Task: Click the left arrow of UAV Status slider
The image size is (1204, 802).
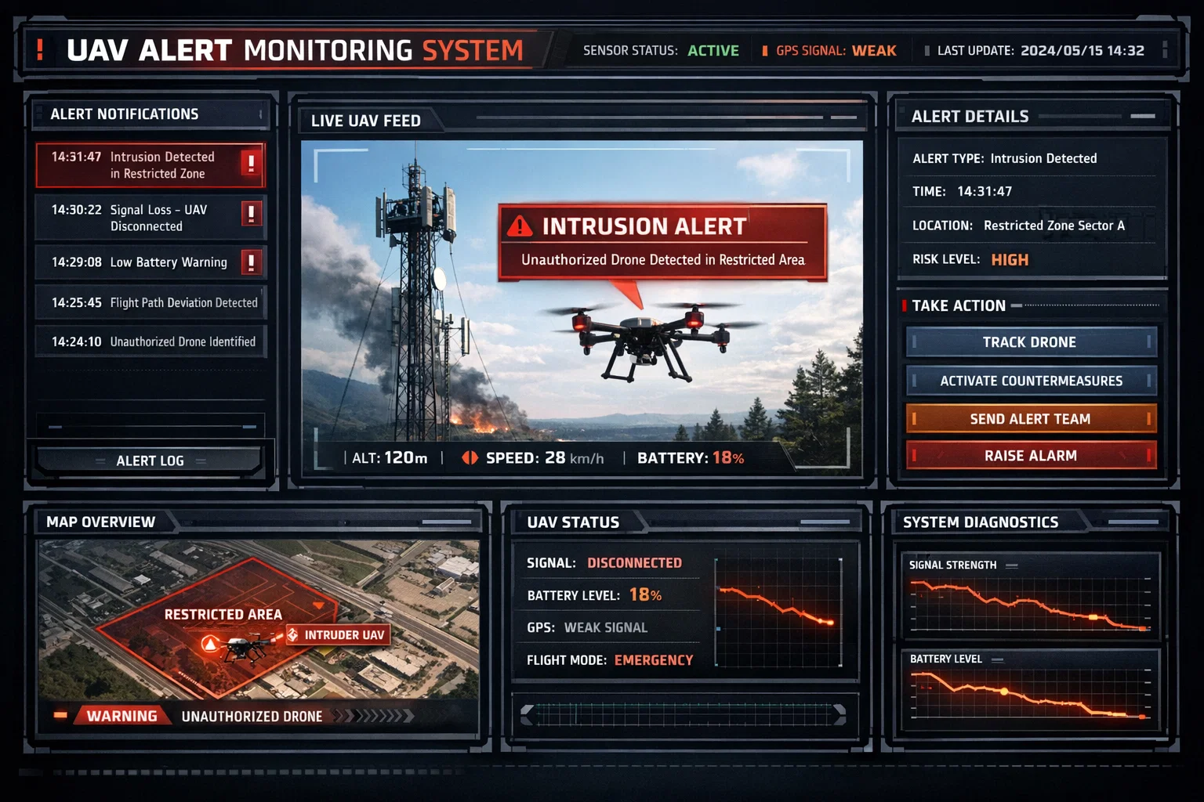Action: pos(527,713)
